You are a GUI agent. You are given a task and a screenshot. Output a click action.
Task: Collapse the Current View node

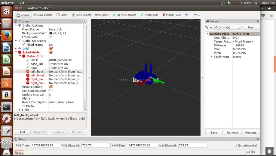(208, 34)
